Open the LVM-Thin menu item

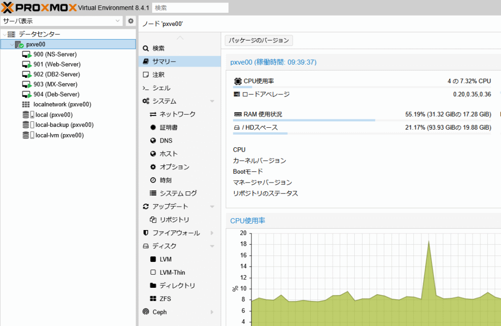pyautogui.click(x=180, y=272)
